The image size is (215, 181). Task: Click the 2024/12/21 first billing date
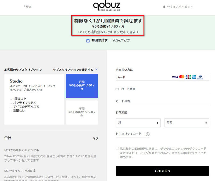[x=121, y=40]
